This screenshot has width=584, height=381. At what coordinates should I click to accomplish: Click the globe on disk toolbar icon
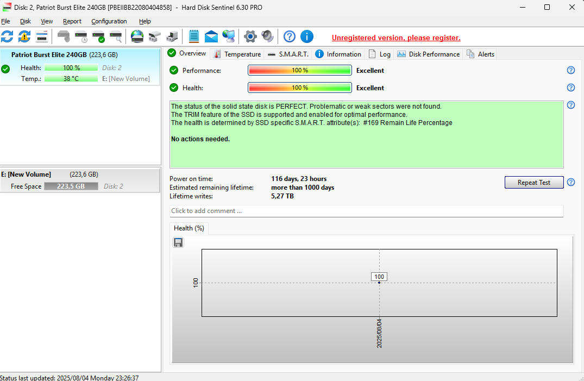pos(137,36)
